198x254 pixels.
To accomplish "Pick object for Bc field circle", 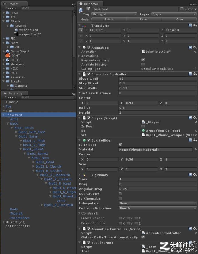I will (196, 131).
